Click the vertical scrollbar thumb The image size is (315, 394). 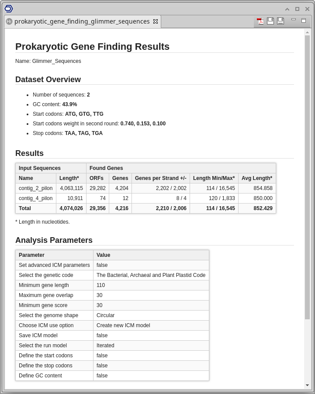[x=307, y=175]
